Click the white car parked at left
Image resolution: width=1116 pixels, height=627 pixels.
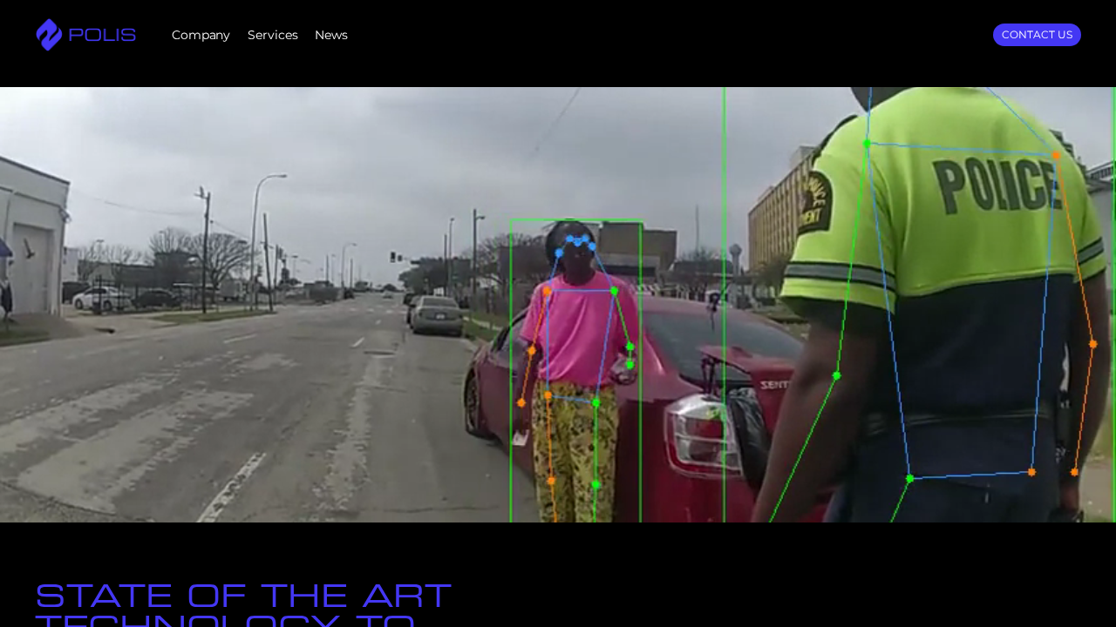(100, 298)
